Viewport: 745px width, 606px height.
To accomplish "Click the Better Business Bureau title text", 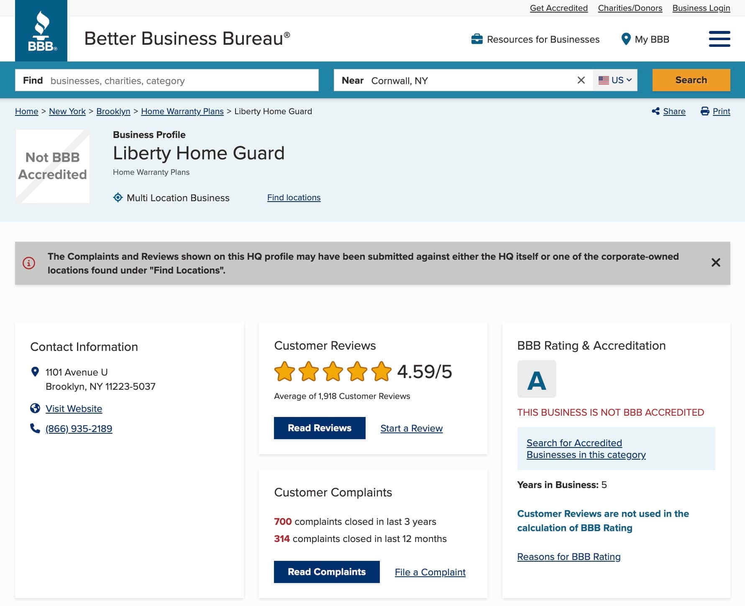I will pyautogui.click(x=187, y=38).
